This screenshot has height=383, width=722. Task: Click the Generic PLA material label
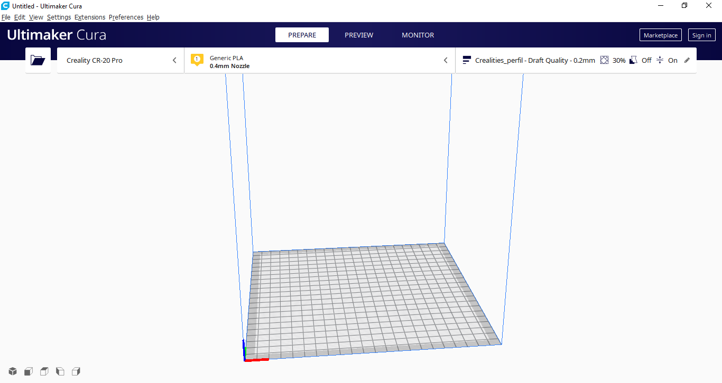click(x=226, y=58)
